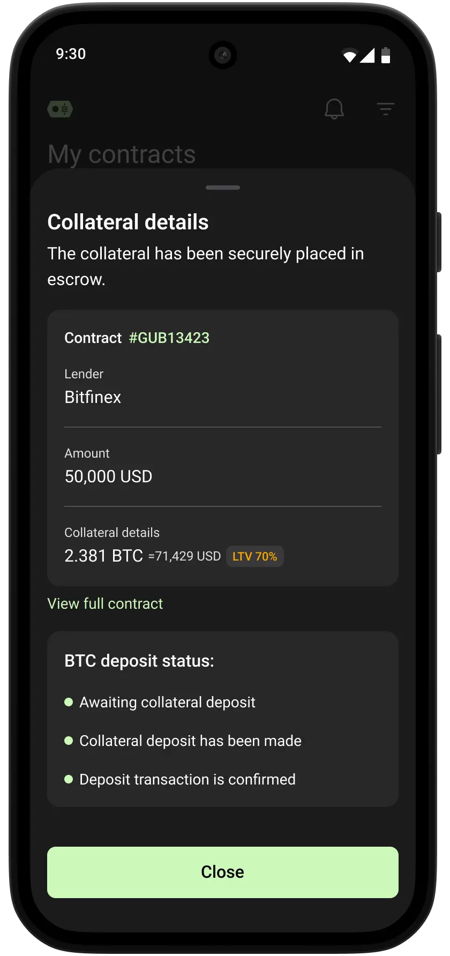This screenshot has width=450, height=956.
Task: Tap the app logo icon
Action: point(60,109)
